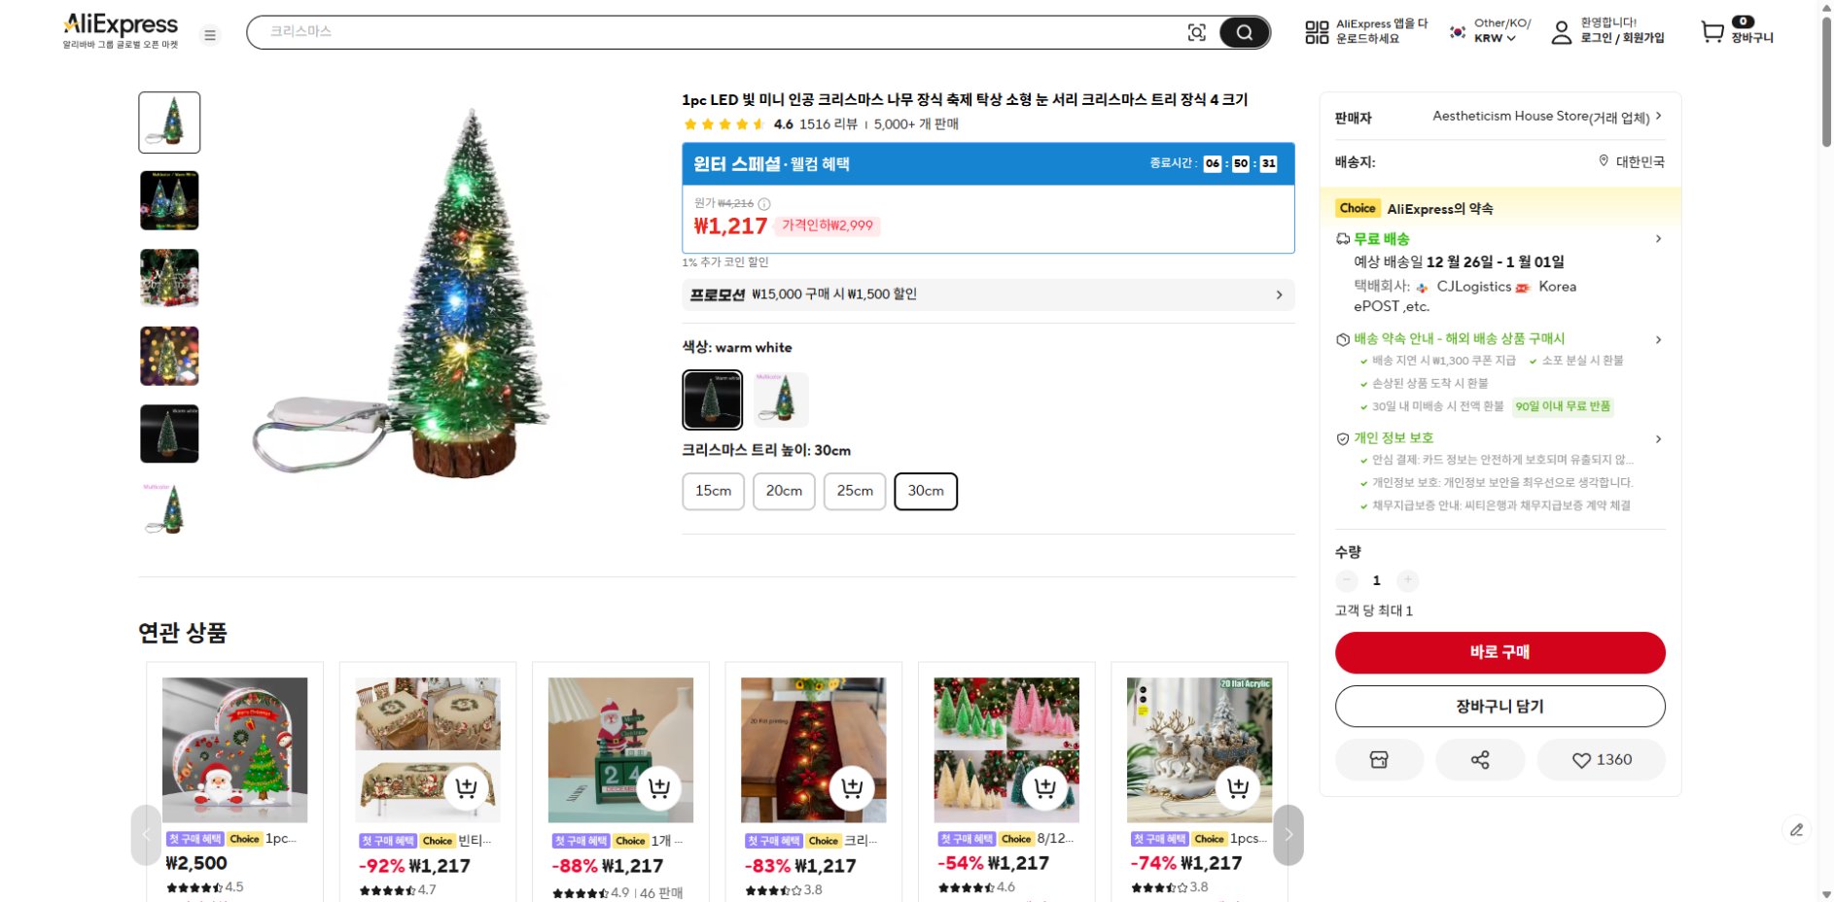Toggle the wishlist heart showing 1360
The height and width of the screenshot is (902, 1834).
pos(1601,759)
